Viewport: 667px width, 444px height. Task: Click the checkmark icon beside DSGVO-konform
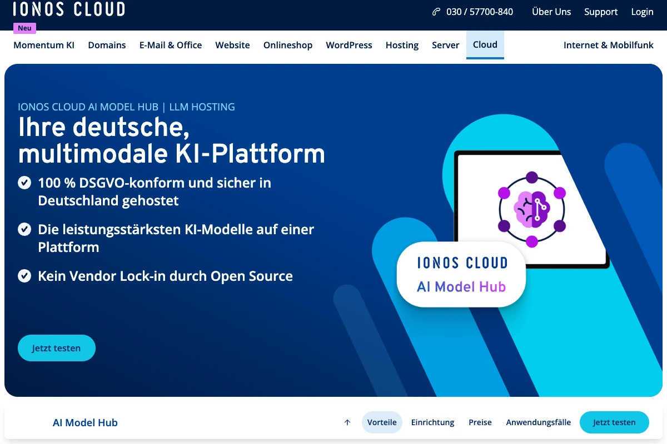pos(24,182)
